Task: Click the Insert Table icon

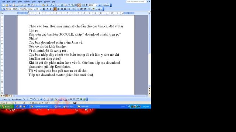Action: click(69, 5)
